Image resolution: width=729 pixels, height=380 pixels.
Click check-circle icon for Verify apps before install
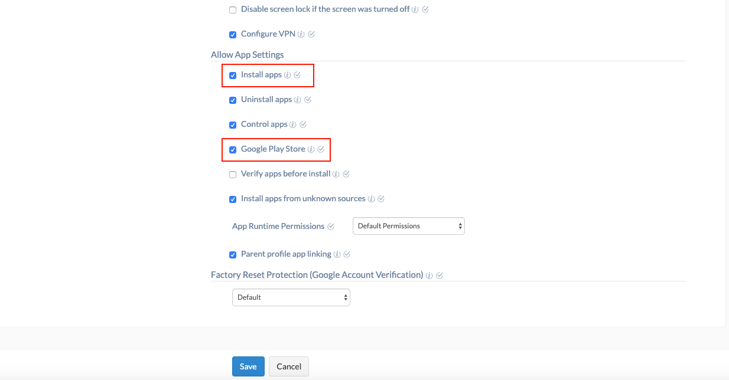tap(346, 174)
